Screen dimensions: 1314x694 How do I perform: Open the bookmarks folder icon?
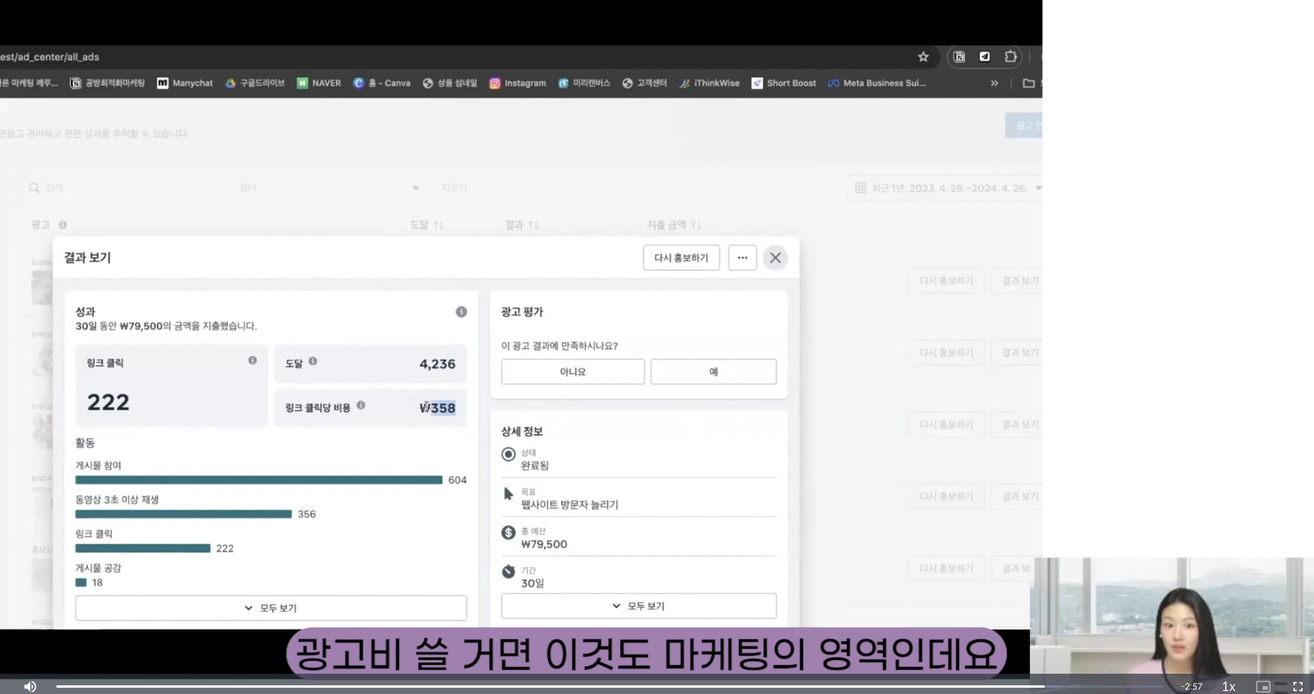tap(1028, 83)
